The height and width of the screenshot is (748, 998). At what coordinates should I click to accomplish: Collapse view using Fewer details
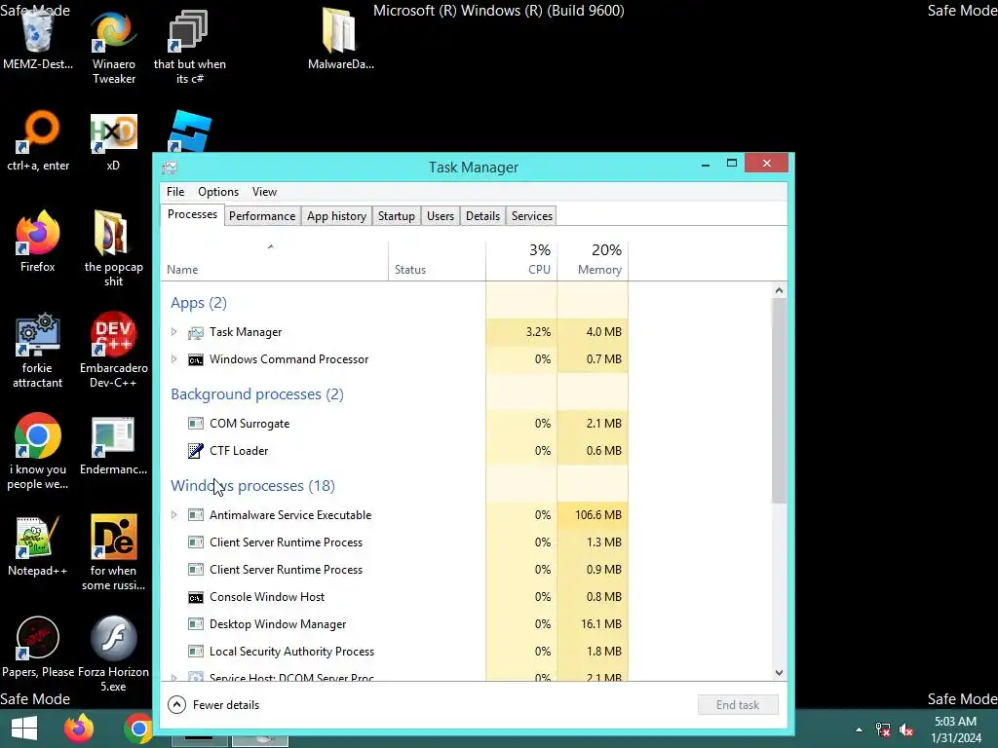point(213,705)
